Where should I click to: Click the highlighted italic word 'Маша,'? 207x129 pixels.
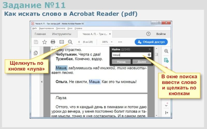pyautogui.click(x=61, y=68)
